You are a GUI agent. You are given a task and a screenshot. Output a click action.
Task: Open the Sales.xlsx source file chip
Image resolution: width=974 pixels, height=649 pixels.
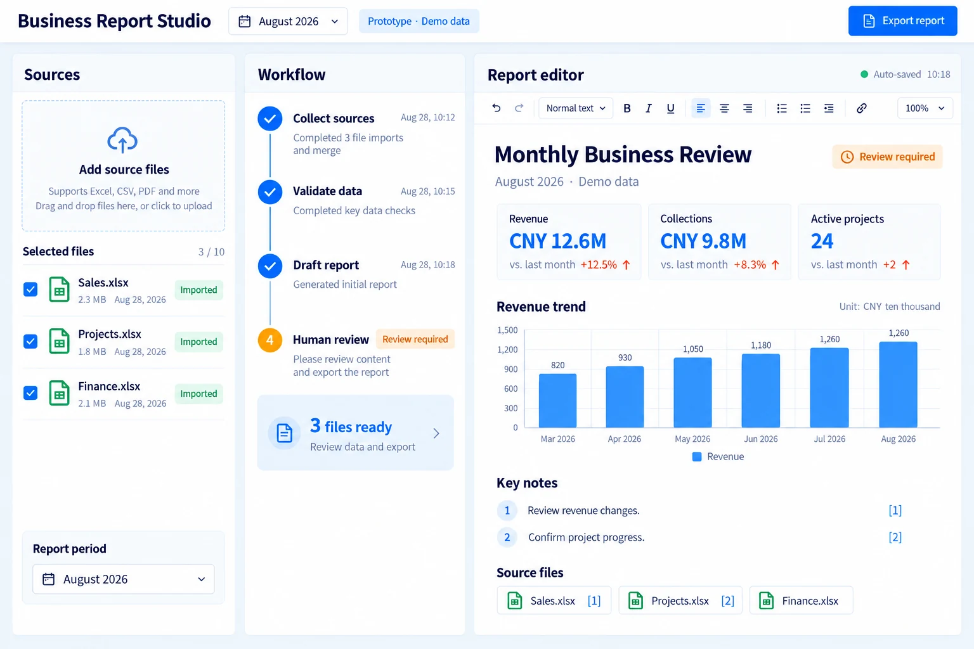[554, 600]
